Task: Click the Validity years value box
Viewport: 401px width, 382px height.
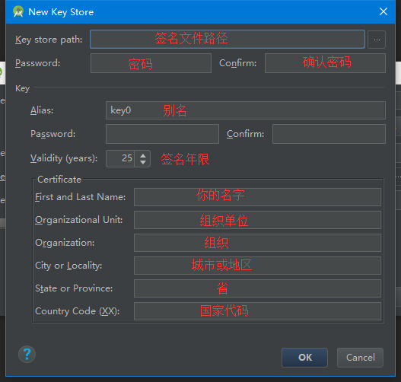Action: (x=120, y=158)
